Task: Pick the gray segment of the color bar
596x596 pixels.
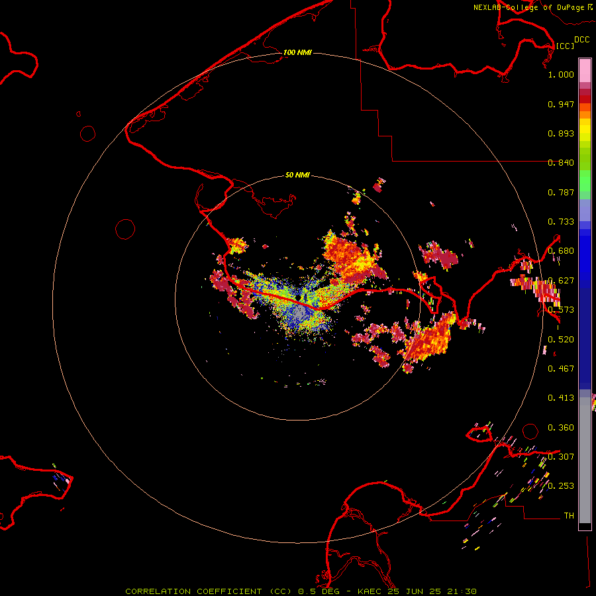Action: click(x=585, y=460)
